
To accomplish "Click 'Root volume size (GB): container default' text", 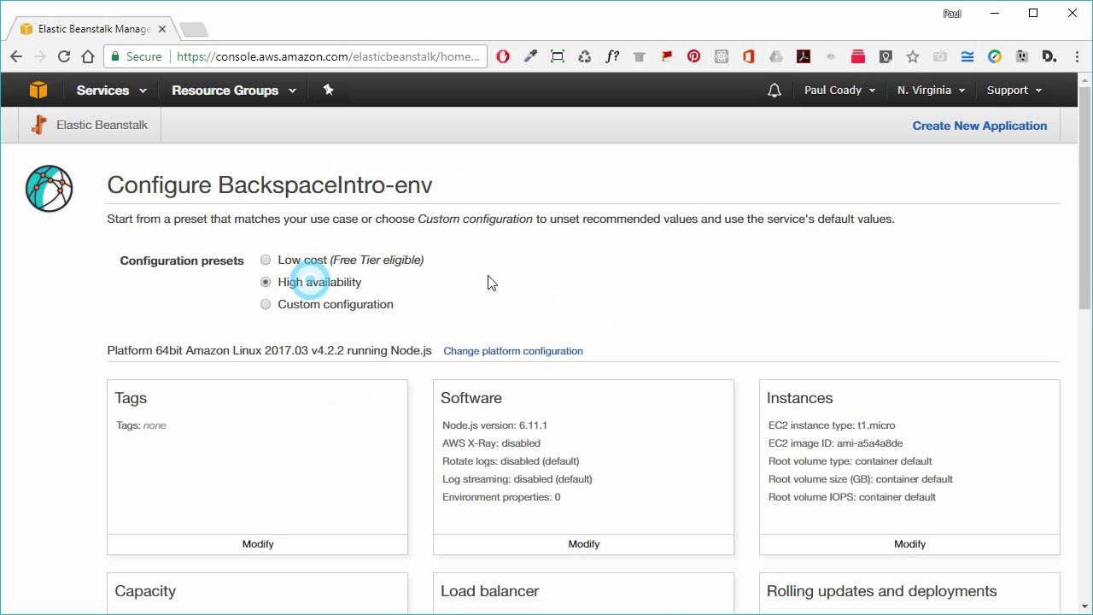I will [861, 479].
